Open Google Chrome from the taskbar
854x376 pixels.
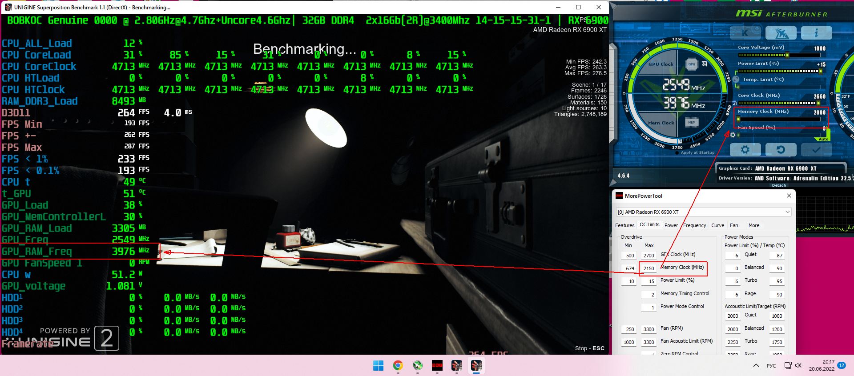tap(398, 366)
